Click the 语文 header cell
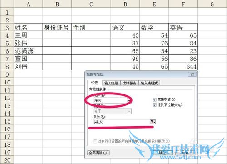The height and width of the screenshot is (164, 227). click(x=125, y=27)
